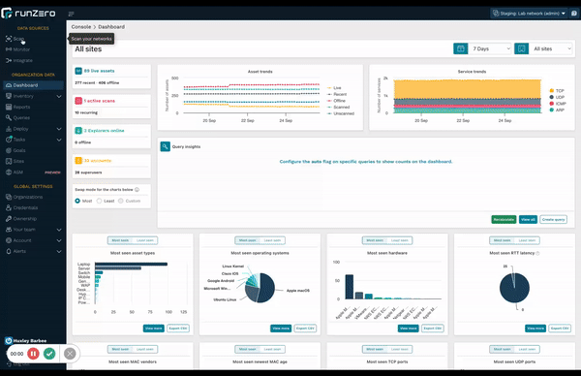Click the Organizations sidebar icon
The height and width of the screenshot is (376, 581).
pos(9,197)
